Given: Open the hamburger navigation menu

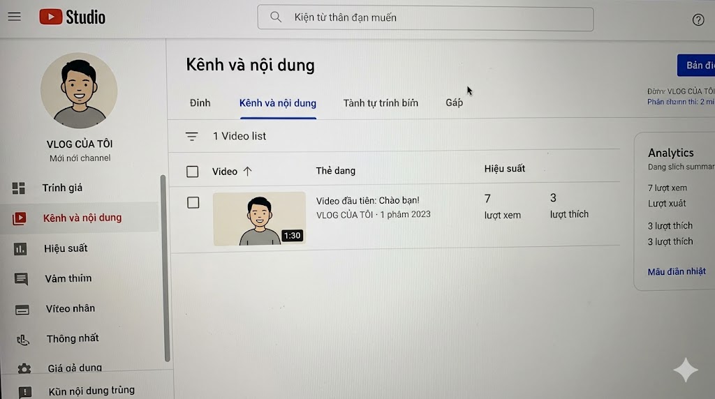Looking at the screenshot, I should coord(14,17).
